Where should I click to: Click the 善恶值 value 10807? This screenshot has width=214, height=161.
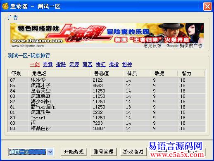[99, 128]
